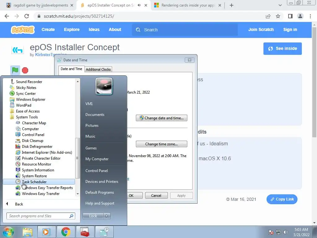Open Help and Support
Viewport: 317px width, 238px height.
click(x=100, y=203)
